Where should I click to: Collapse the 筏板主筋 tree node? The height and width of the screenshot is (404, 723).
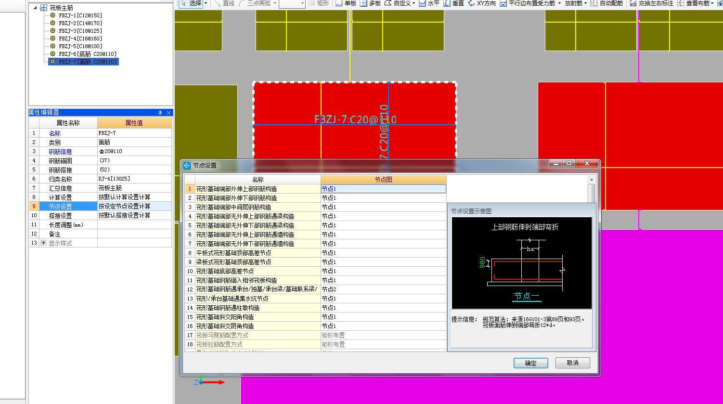(x=35, y=8)
